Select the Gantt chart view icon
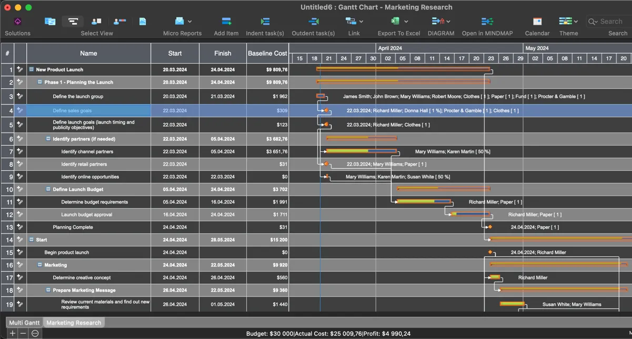Viewport: 632px width, 339px height. 73,22
